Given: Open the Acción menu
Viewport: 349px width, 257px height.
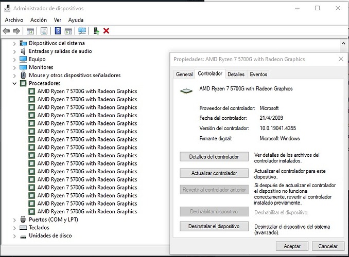Looking at the screenshot, I should pos(39,20).
